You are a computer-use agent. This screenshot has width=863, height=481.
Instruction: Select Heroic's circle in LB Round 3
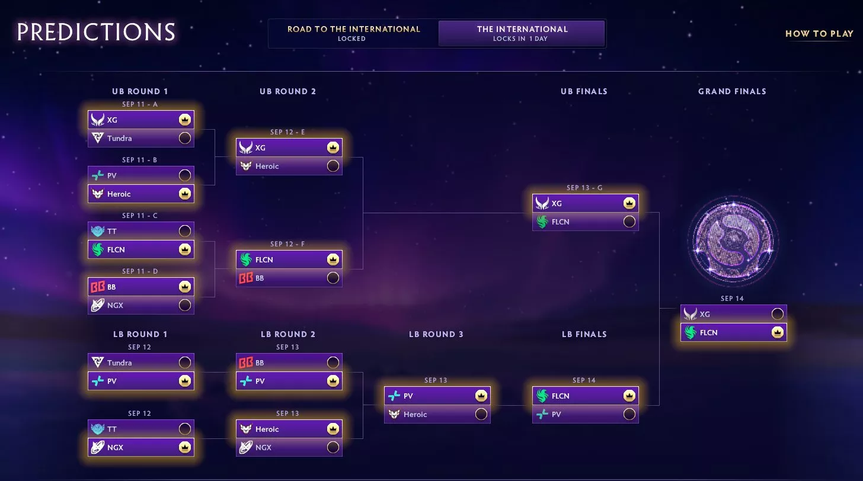tap(481, 414)
